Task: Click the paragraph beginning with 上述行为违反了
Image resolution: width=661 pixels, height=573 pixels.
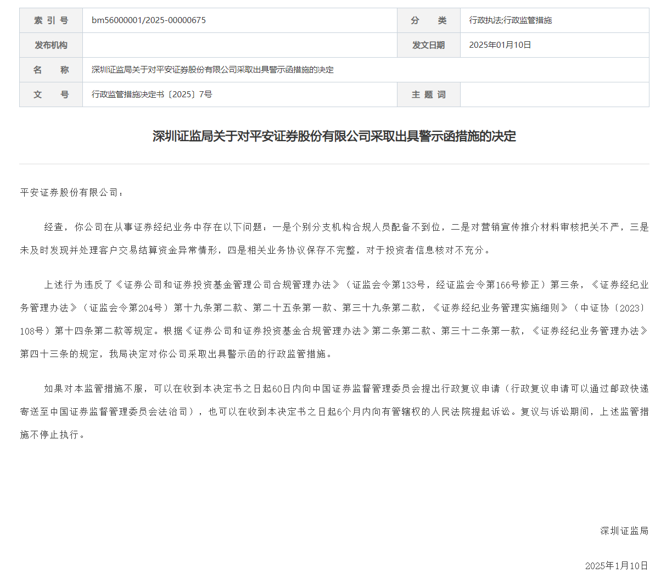Action: 334,319
